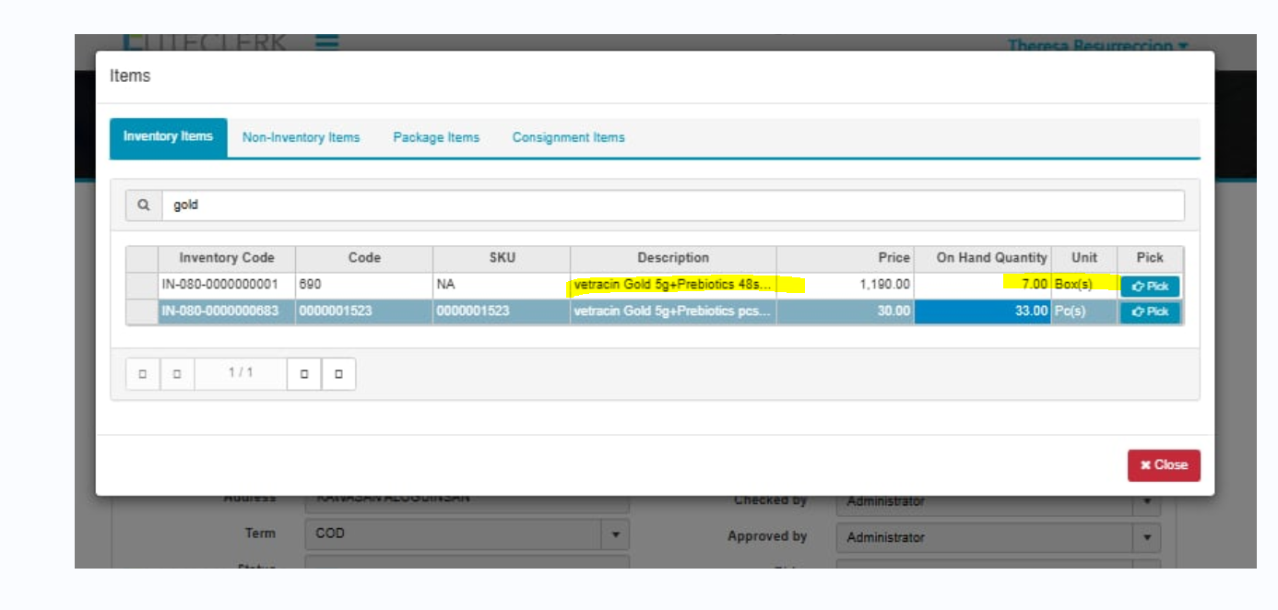
Task: Pick the vetracin Gold 48s Box item
Action: point(1150,287)
